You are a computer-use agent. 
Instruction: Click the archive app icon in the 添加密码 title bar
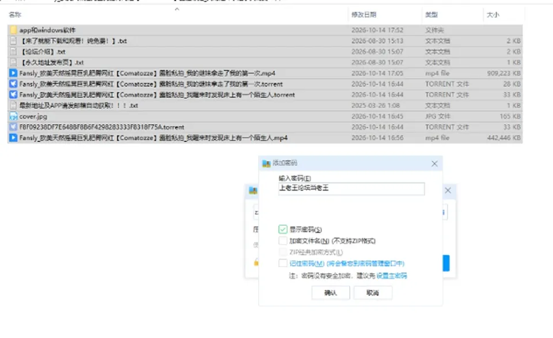coord(266,163)
